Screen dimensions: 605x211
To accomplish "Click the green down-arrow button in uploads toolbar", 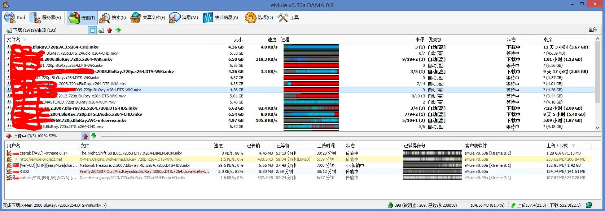I will point(94,136).
